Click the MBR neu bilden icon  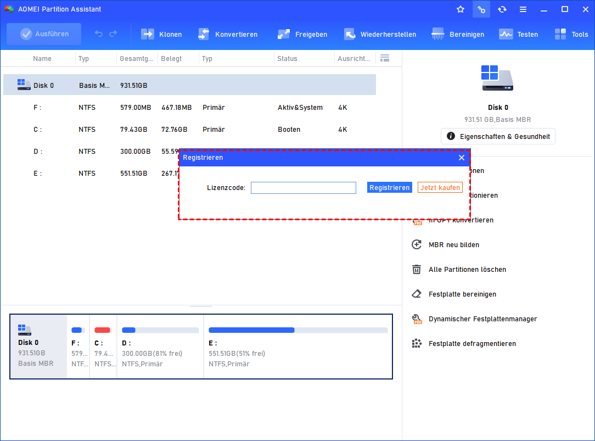pos(417,244)
